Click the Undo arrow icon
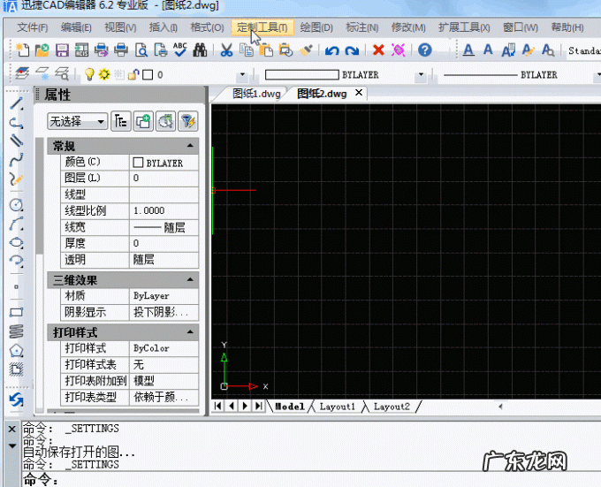Image resolution: width=601 pixels, height=487 pixels. pos(331,50)
